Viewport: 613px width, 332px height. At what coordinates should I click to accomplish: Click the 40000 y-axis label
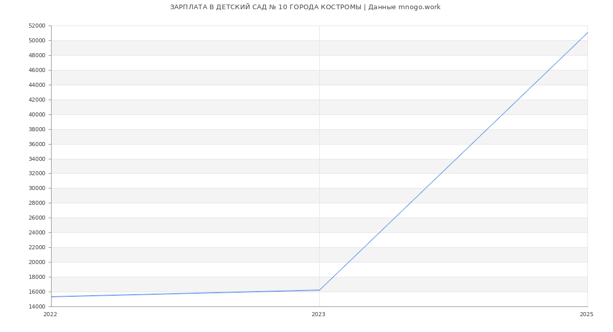pyautogui.click(x=37, y=115)
